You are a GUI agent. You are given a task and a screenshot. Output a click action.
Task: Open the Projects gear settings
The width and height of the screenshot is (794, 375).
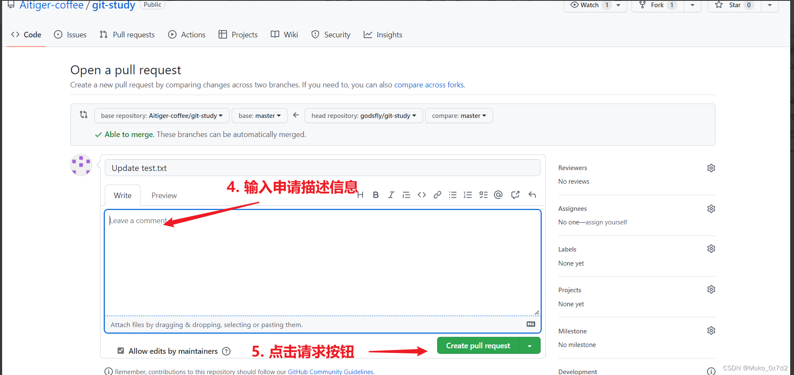(x=711, y=289)
